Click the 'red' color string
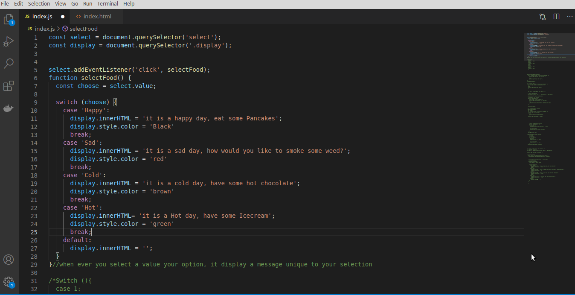This screenshot has height=295, width=575. 158,159
